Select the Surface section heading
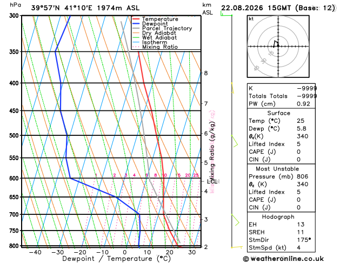Screen dimensions: 340x263 (278, 113)
